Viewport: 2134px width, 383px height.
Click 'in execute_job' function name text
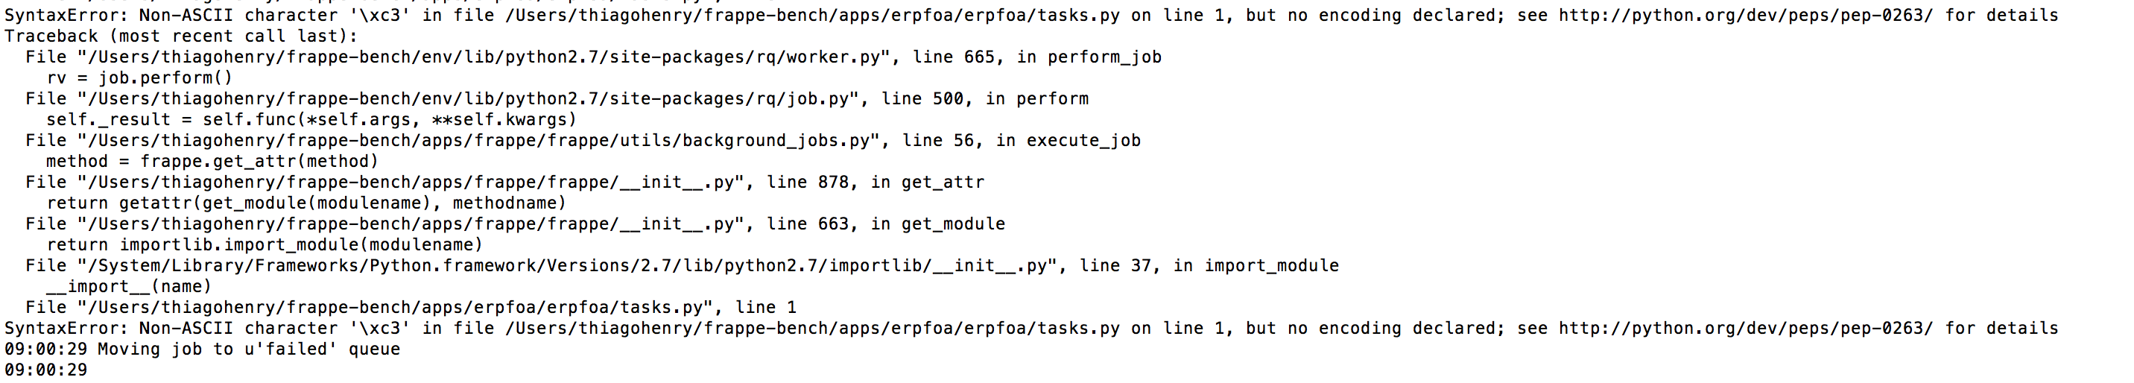(x=1068, y=140)
